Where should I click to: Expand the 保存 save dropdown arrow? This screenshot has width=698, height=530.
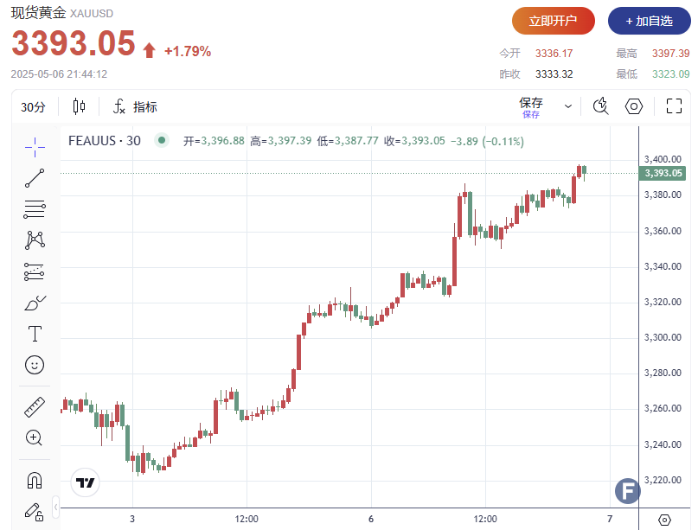point(568,106)
